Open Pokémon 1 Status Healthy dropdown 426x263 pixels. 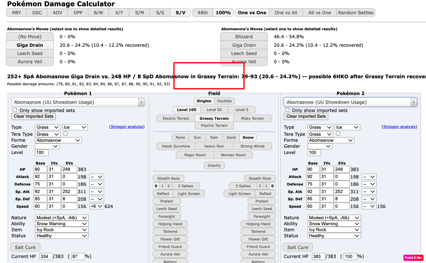(x=61, y=236)
